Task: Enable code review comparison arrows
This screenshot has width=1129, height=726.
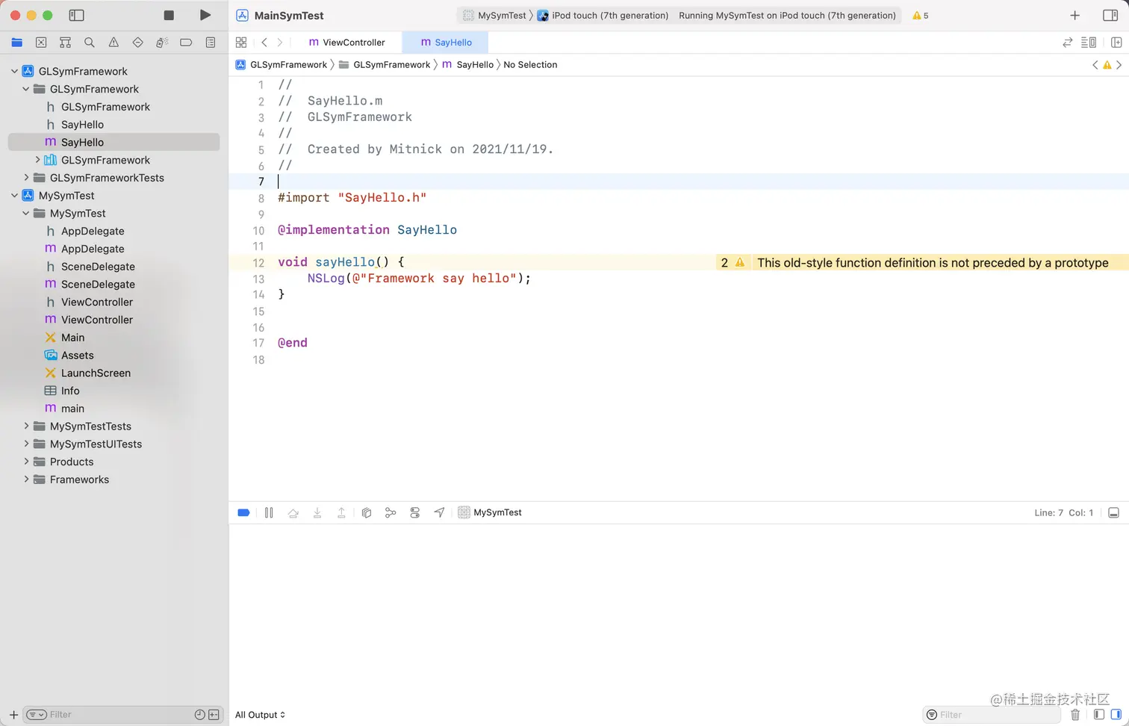Action: tap(1067, 43)
